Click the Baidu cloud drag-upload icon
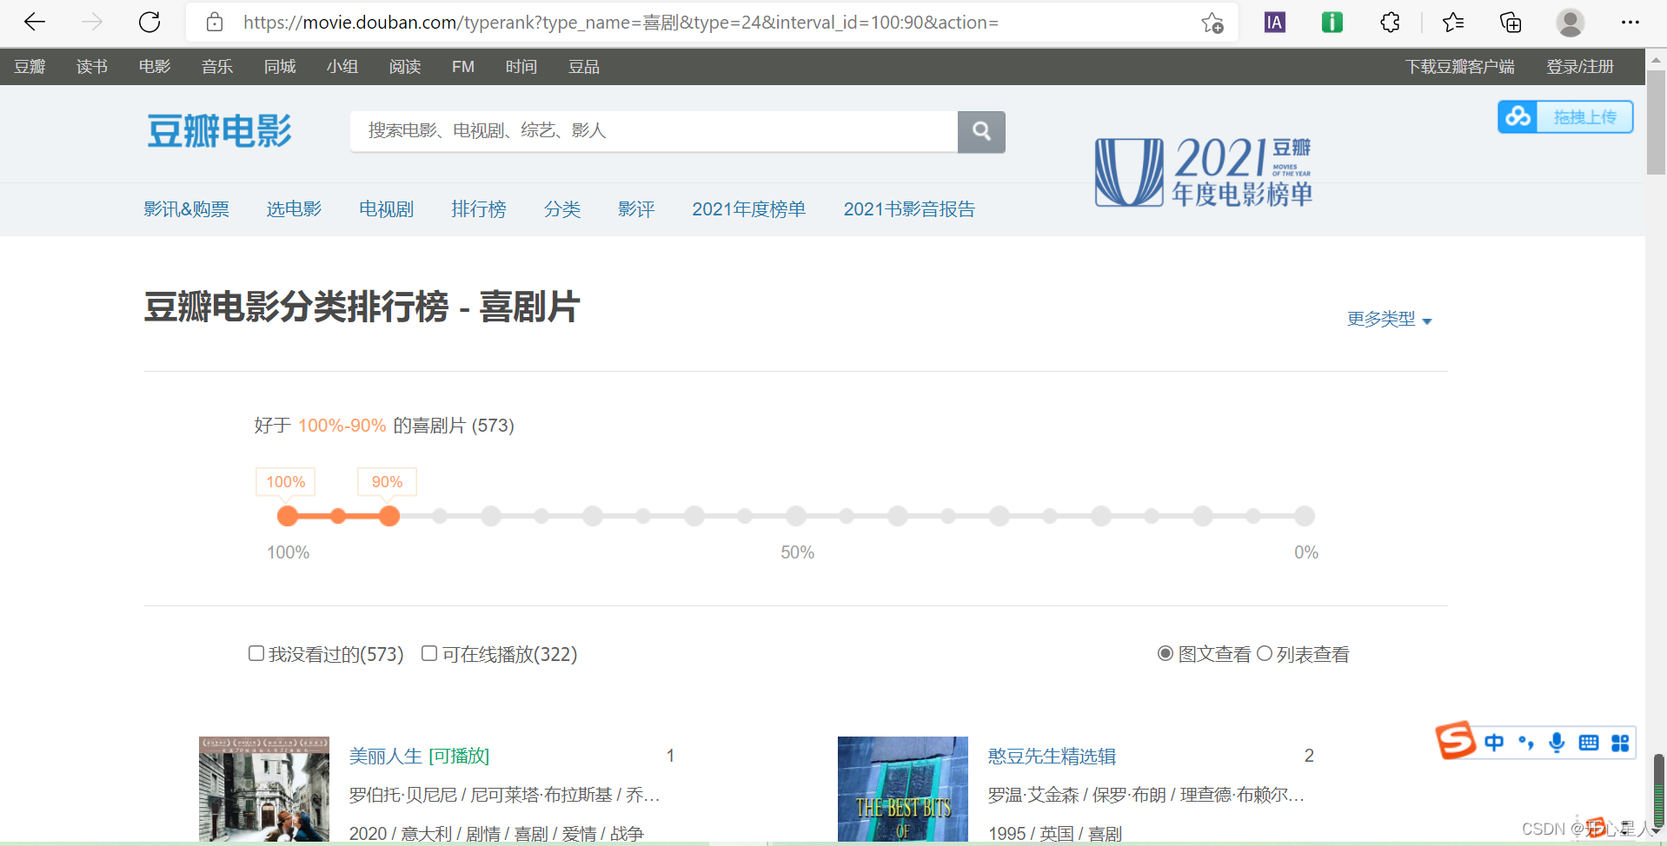Screen dimensions: 1667x846 1518,116
